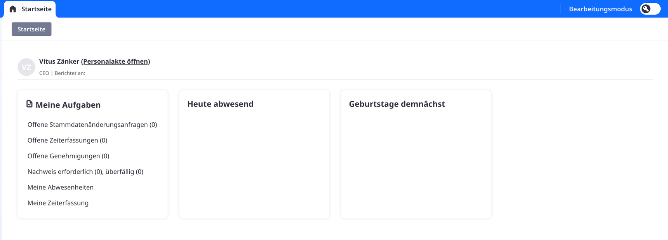Click the task document icon beside Meine Aufgaben
Image resolution: width=668 pixels, height=240 pixels.
(30, 104)
